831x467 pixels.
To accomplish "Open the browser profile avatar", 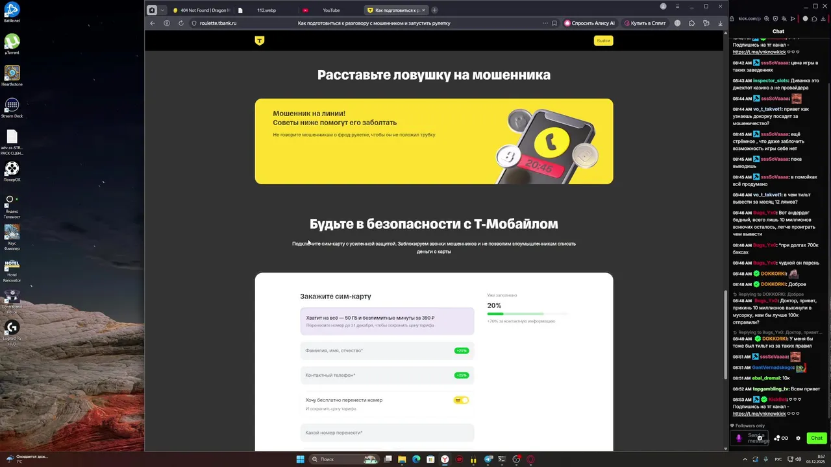I will (x=663, y=6).
